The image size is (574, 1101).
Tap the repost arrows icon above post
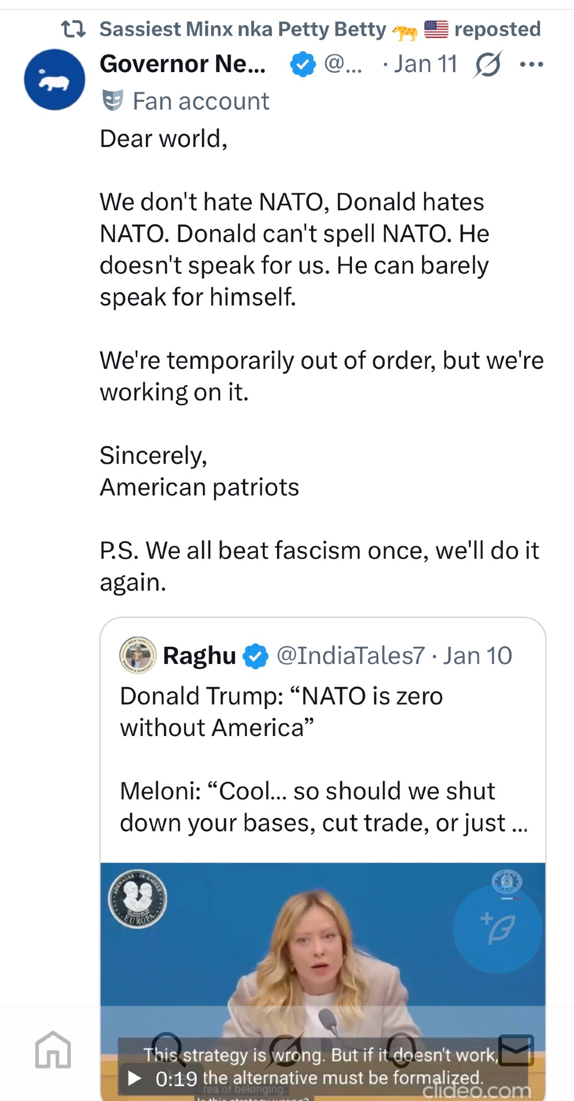pos(73,29)
